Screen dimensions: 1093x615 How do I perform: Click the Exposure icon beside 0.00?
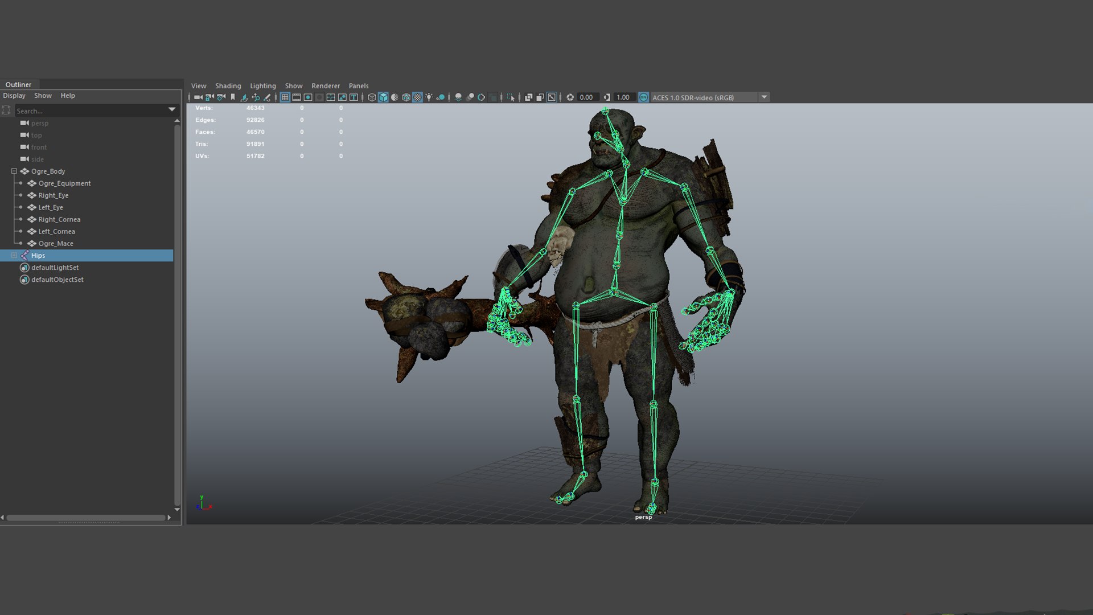pos(570,97)
